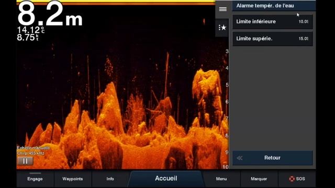Click the Retour back chevrons

coord(240,158)
